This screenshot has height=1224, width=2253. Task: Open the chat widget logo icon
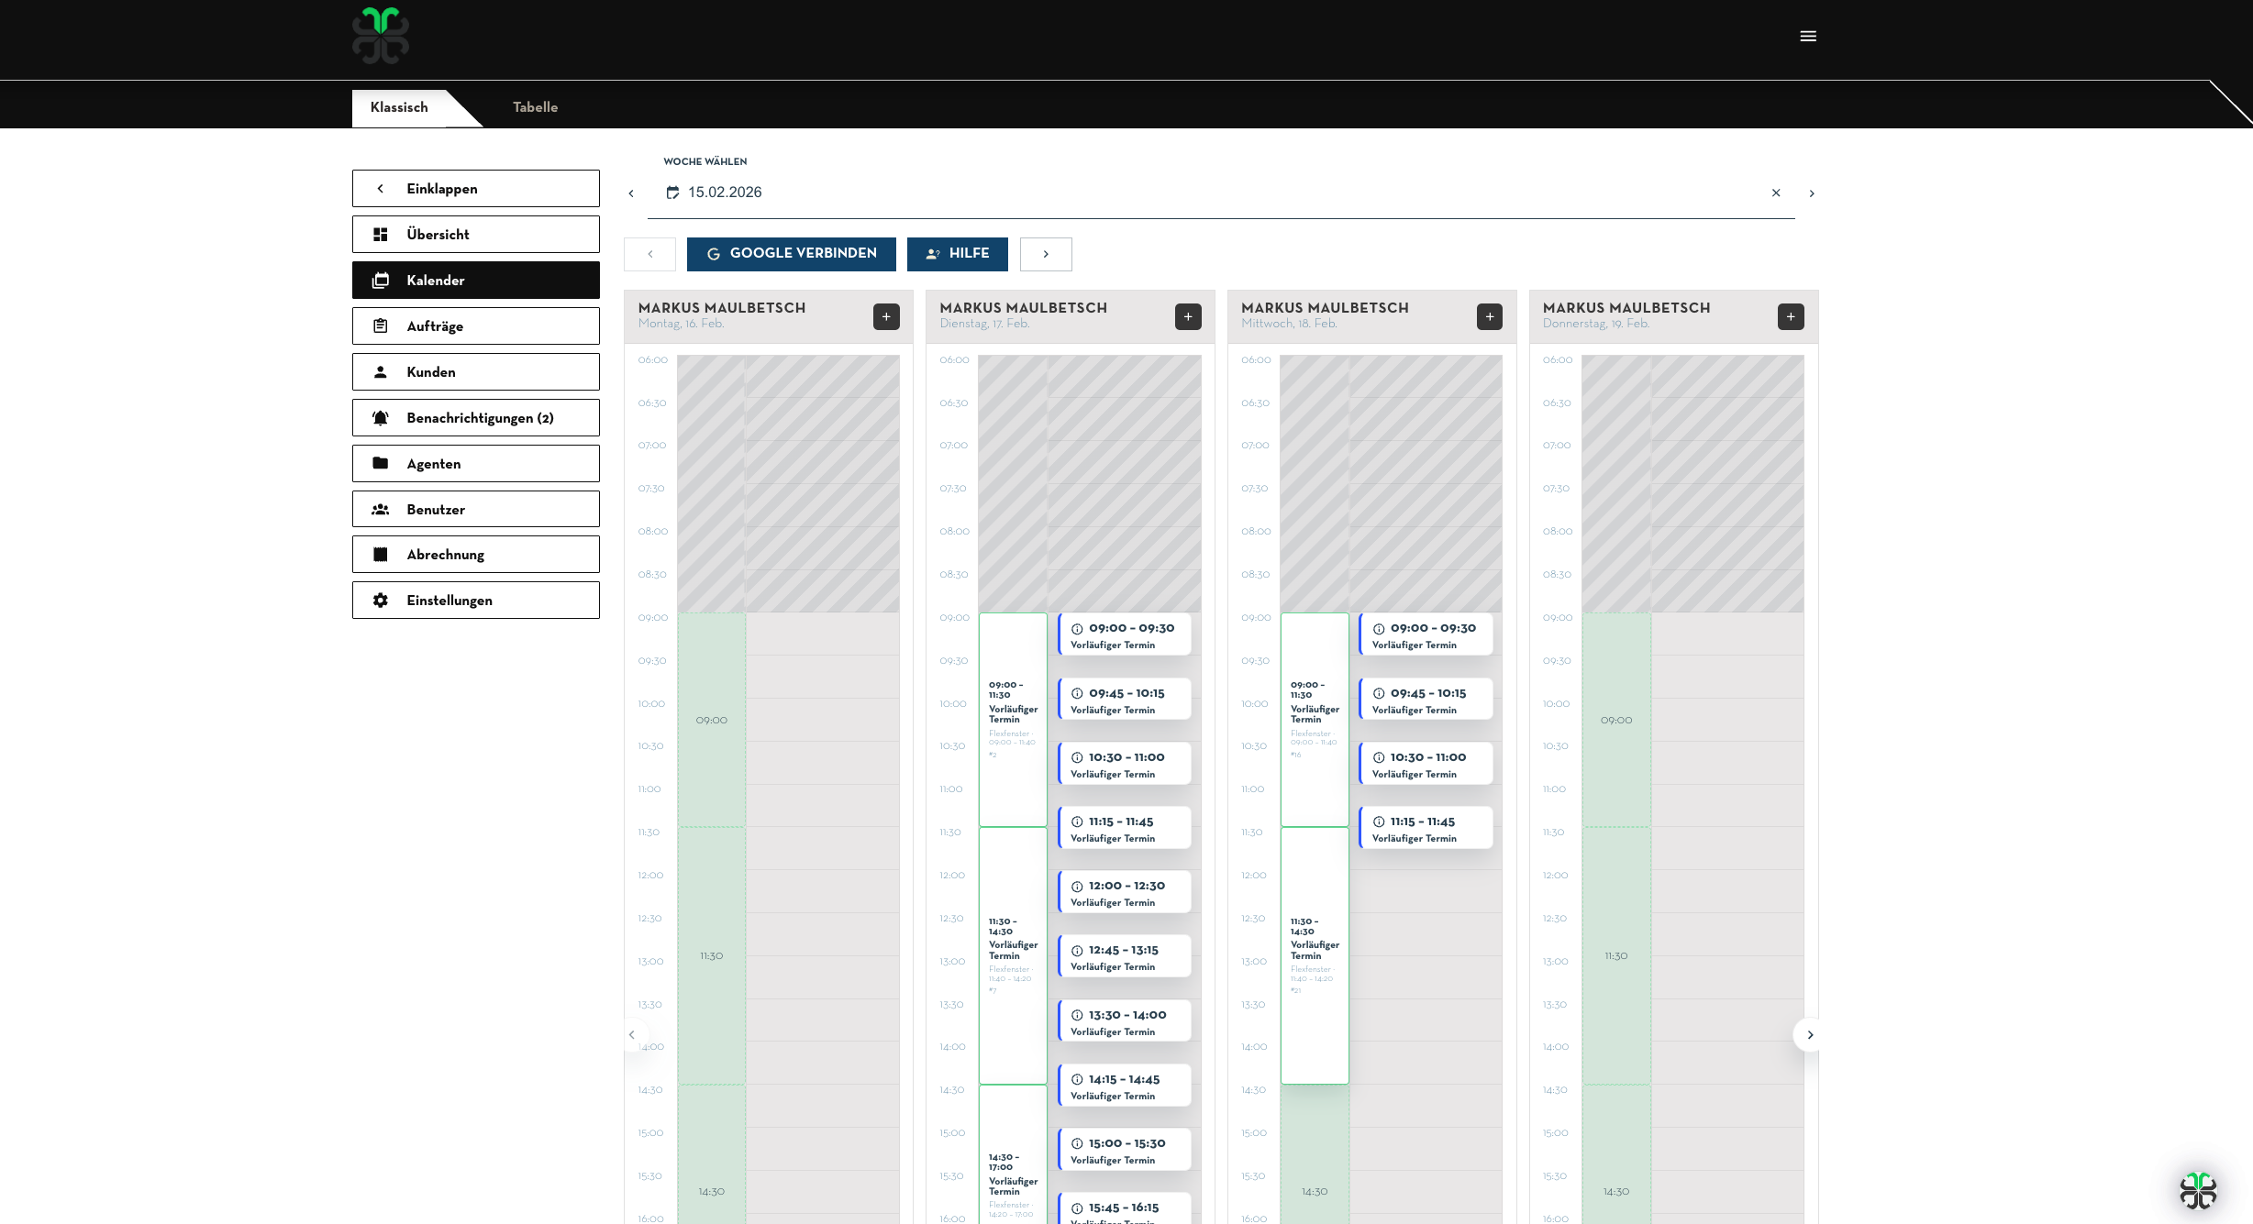click(2198, 1190)
